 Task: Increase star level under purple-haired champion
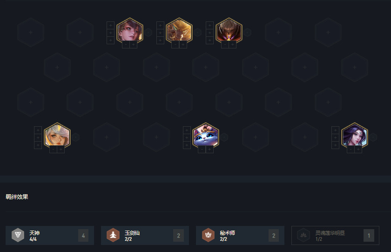click(358, 150)
